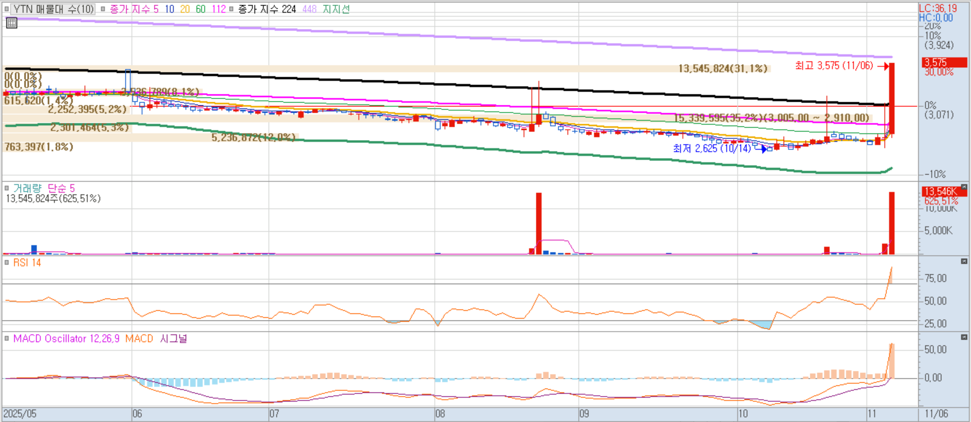Click the 5,236,872(12.0%) volume profile label
This screenshot has width=971, height=422.
point(254,137)
